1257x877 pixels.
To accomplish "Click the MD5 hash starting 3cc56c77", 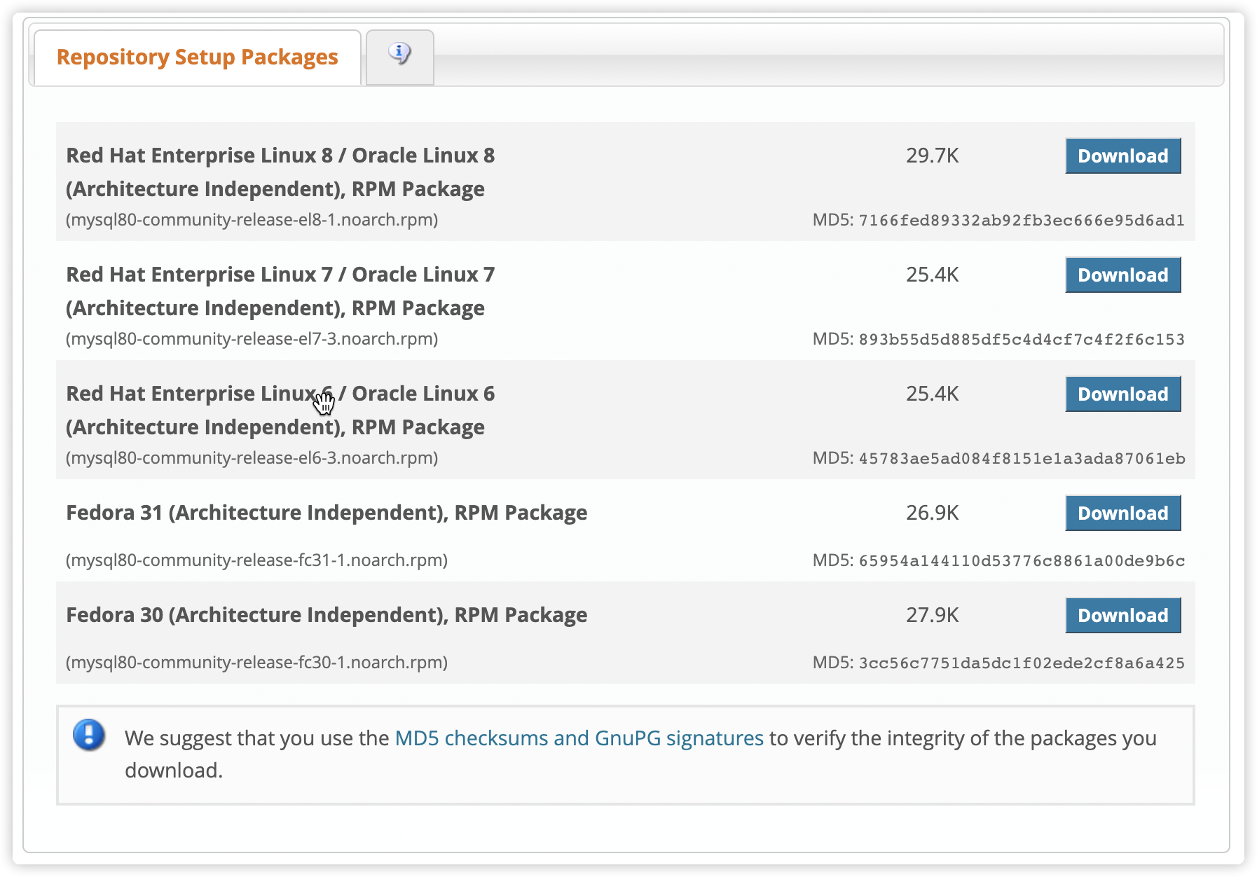I will pos(1022,663).
